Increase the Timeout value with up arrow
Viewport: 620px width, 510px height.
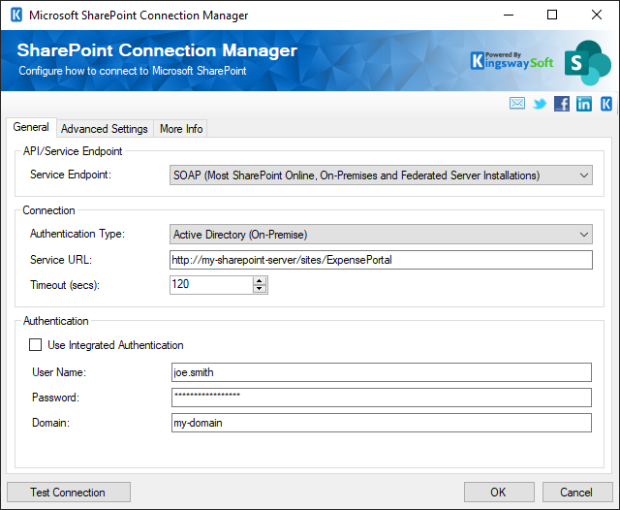tap(260, 281)
